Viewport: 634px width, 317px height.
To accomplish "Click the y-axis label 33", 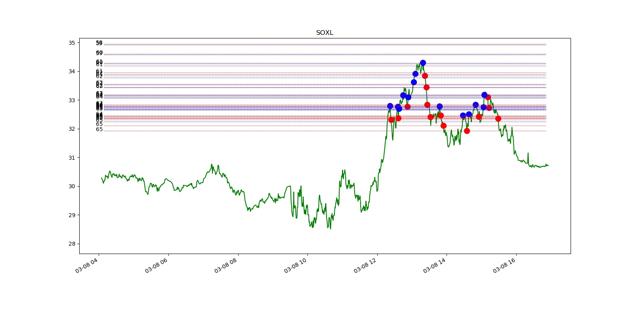I will [72, 100].
